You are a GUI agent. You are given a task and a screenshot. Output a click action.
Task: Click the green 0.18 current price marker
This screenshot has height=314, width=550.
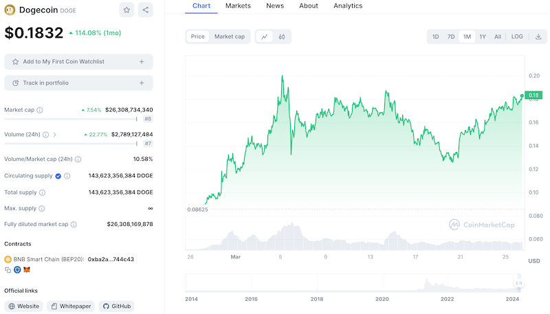[533, 96]
